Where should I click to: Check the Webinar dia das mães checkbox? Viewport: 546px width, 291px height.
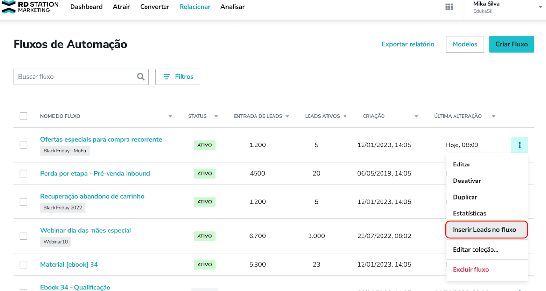pos(24,236)
